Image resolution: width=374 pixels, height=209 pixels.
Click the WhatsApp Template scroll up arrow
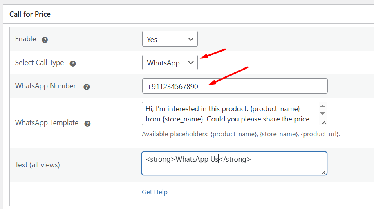322,106
